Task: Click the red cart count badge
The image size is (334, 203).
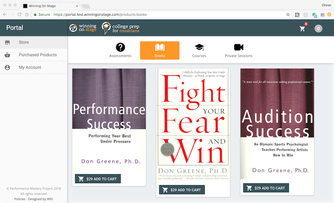Action: coord(306,24)
